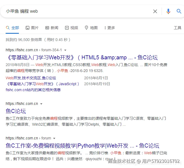Open the 鱼C工作室-免费编程视频教学 result title
The width and height of the screenshot is (184, 168).
point(82,146)
